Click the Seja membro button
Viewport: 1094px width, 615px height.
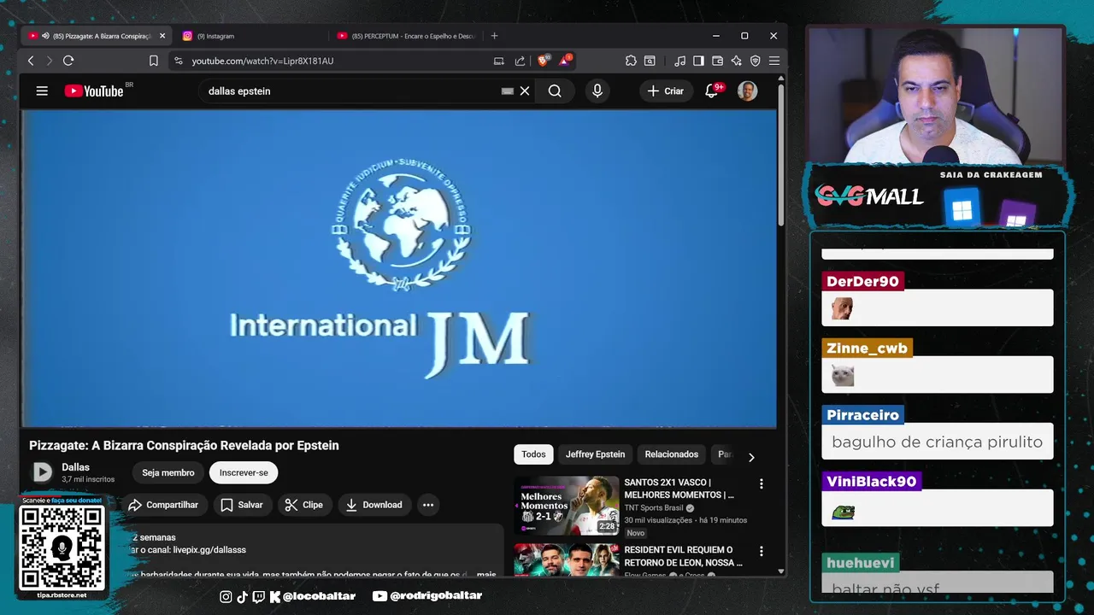point(168,472)
